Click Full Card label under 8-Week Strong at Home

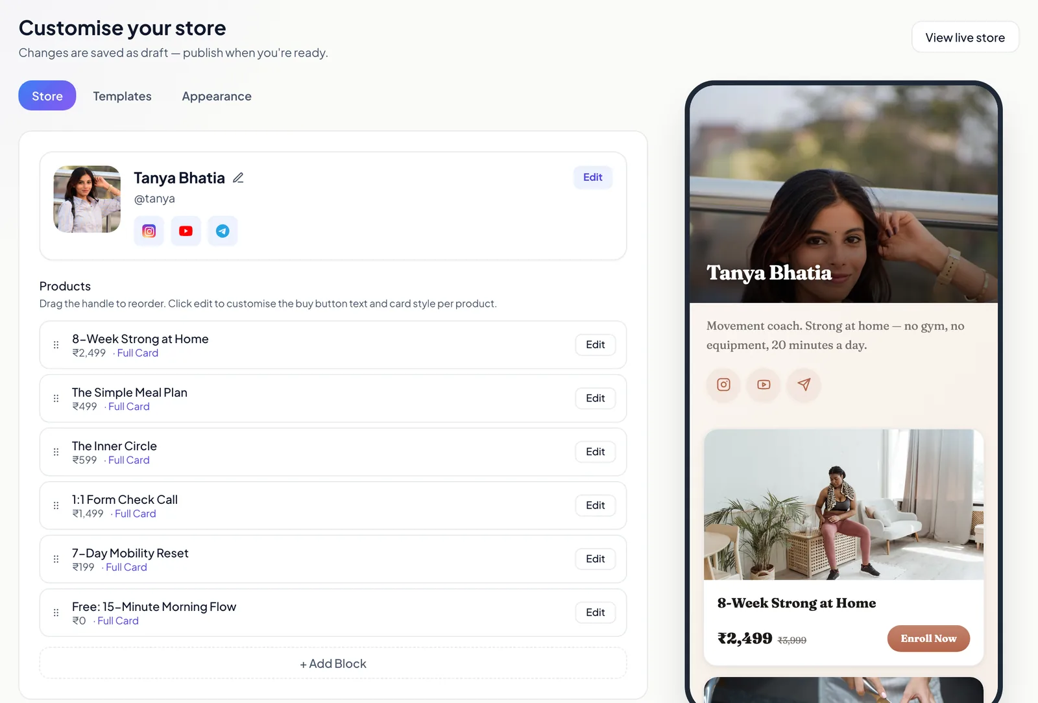click(138, 353)
